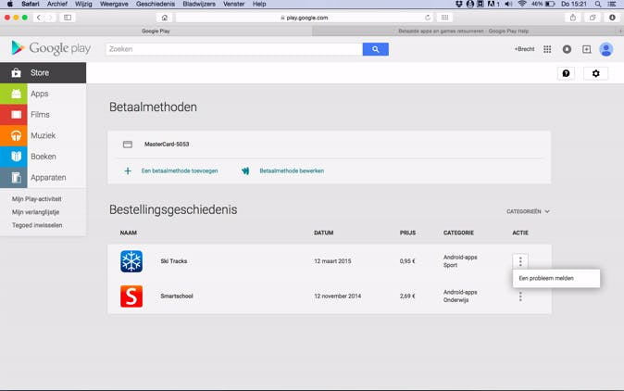Focus the Zoeken search field
The image size is (624, 391).
234,49
